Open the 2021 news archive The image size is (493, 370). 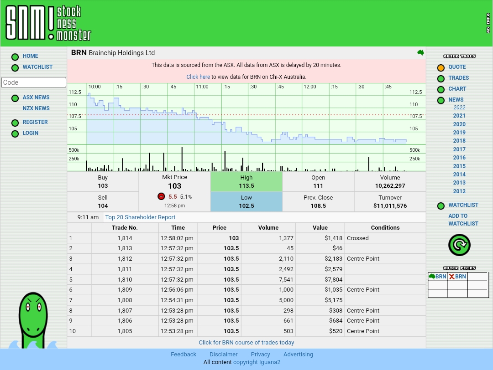click(x=459, y=116)
